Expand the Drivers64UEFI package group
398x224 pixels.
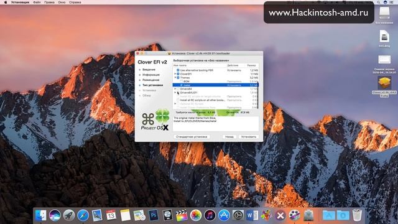[x=175, y=93]
